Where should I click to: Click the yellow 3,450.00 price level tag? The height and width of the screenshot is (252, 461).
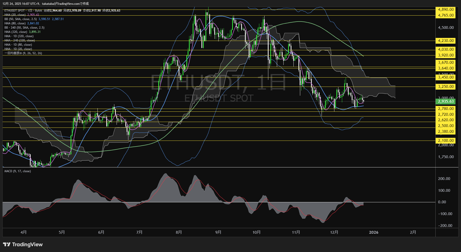446,77
